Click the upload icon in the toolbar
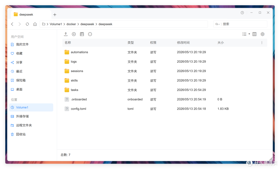 click(x=66, y=34)
